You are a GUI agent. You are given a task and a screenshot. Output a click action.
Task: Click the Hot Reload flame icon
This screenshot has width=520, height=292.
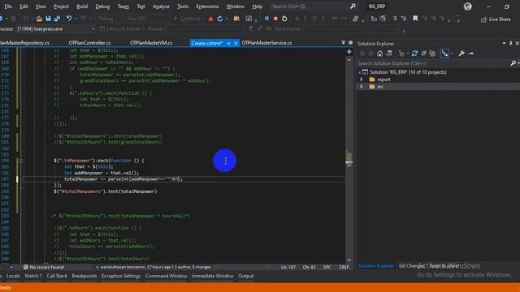tap(210, 19)
